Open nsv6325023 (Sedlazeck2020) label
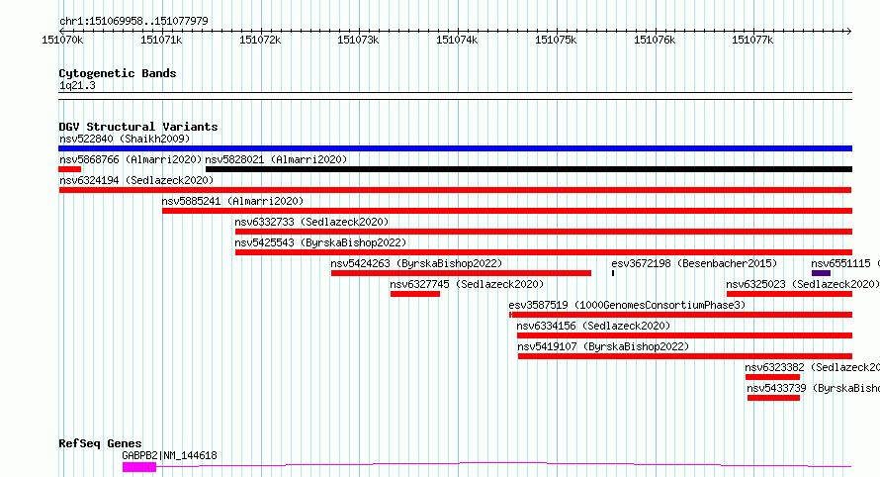880x477 pixels. (803, 284)
